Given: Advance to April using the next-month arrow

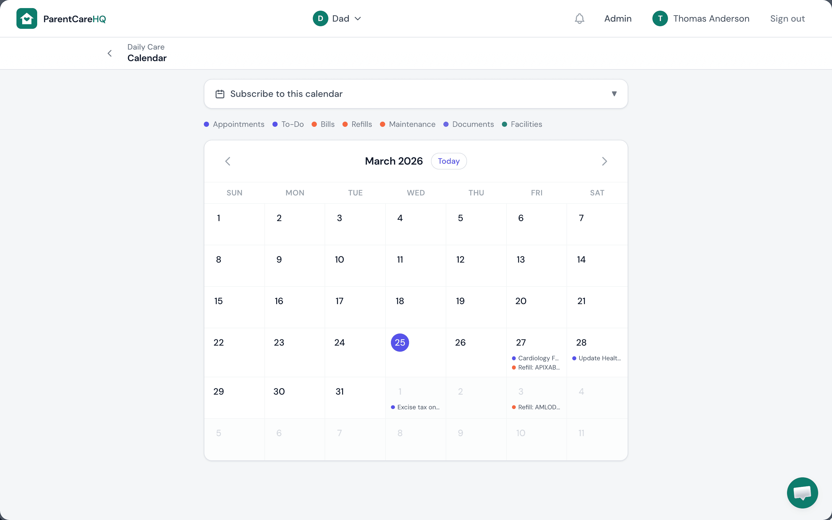Looking at the screenshot, I should point(604,161).
